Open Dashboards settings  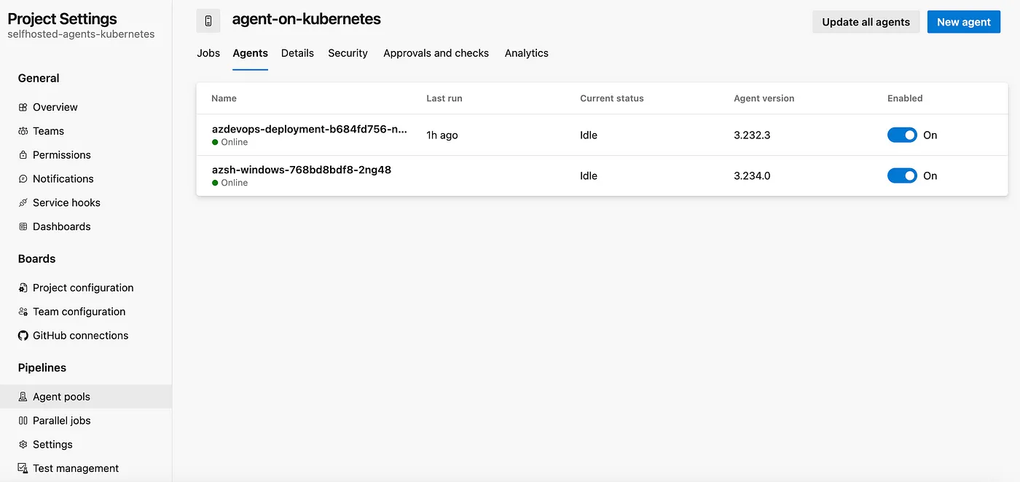(x=62, y=227)
